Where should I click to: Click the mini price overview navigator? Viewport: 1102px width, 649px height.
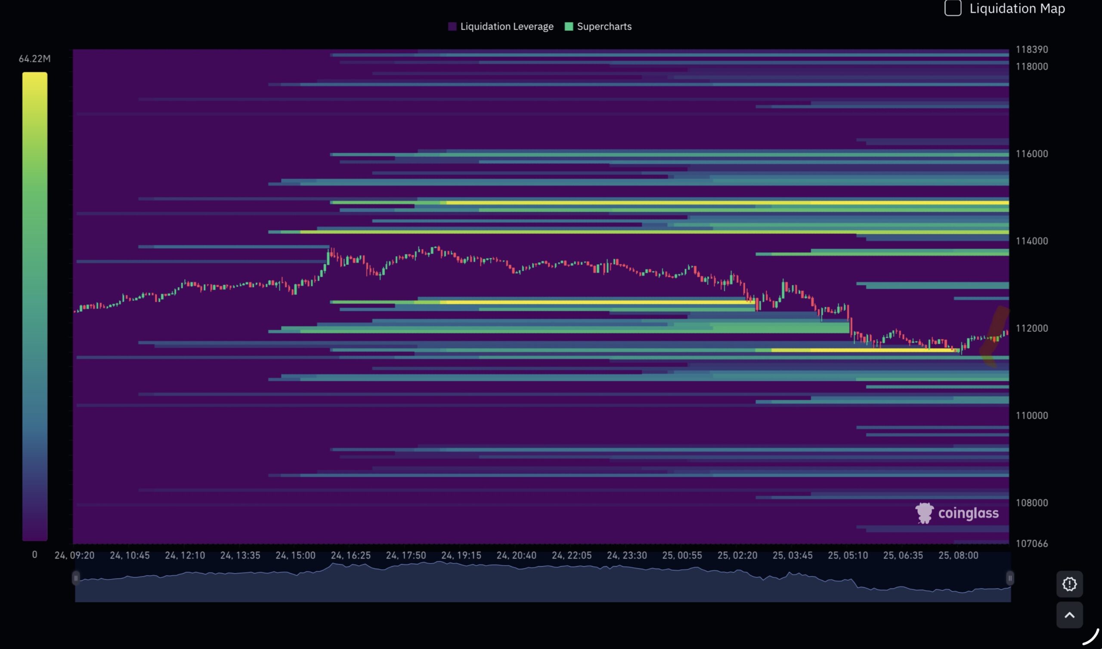[x=543, y=582]
